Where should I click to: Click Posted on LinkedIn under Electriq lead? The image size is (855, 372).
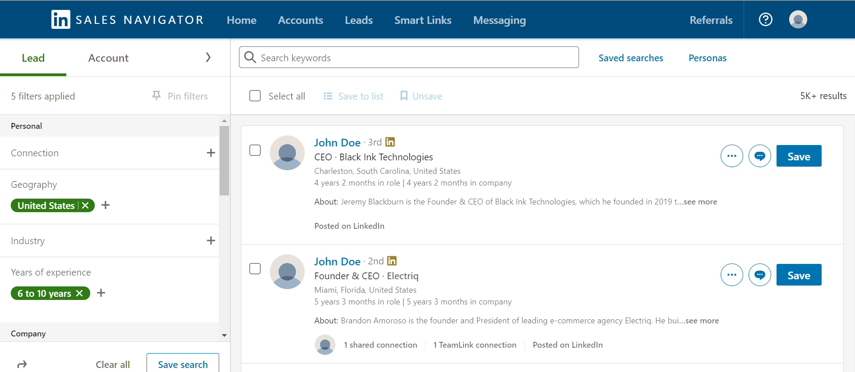tap(567, 345)
